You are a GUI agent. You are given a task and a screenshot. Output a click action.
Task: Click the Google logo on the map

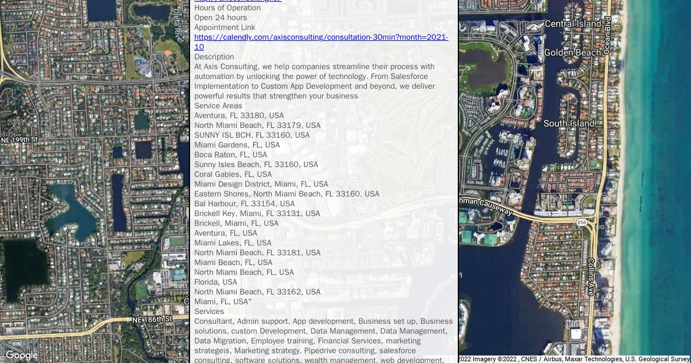pyautogui.click(x=21, y=356)
